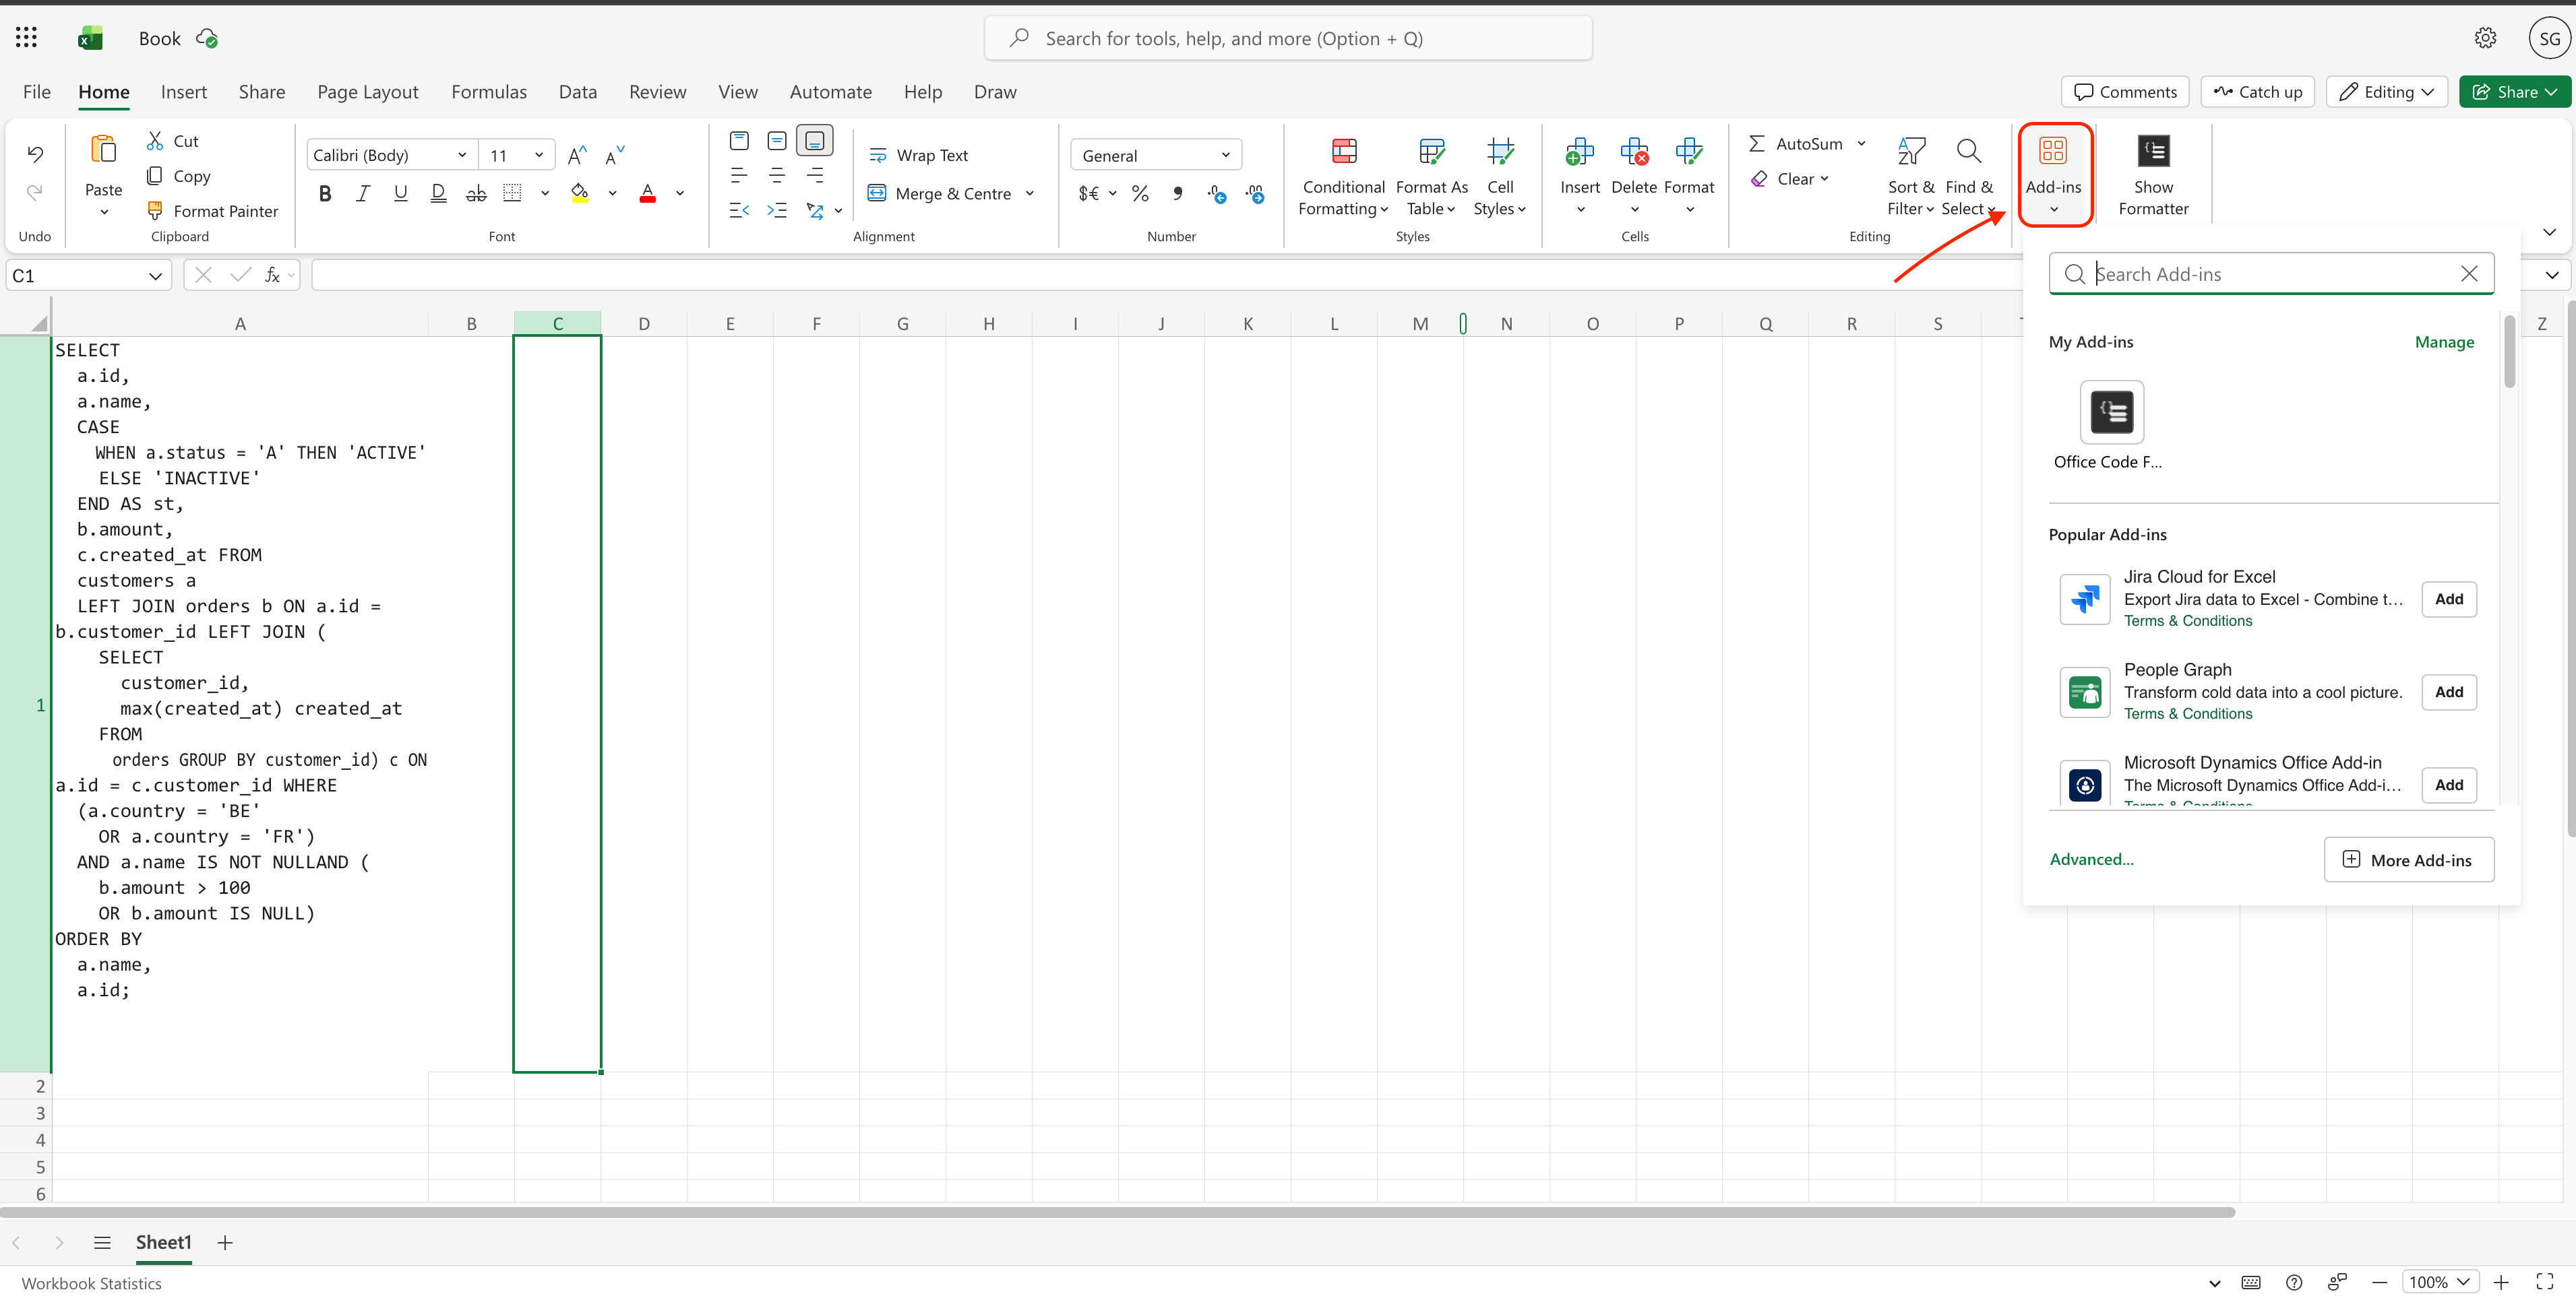The image size is (2576, 1296).
Task: Click the Increase Font Size icon
Action: coord(577,155)
